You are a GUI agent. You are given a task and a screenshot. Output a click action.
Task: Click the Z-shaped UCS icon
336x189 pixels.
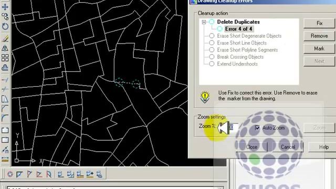tap(39, 174)
